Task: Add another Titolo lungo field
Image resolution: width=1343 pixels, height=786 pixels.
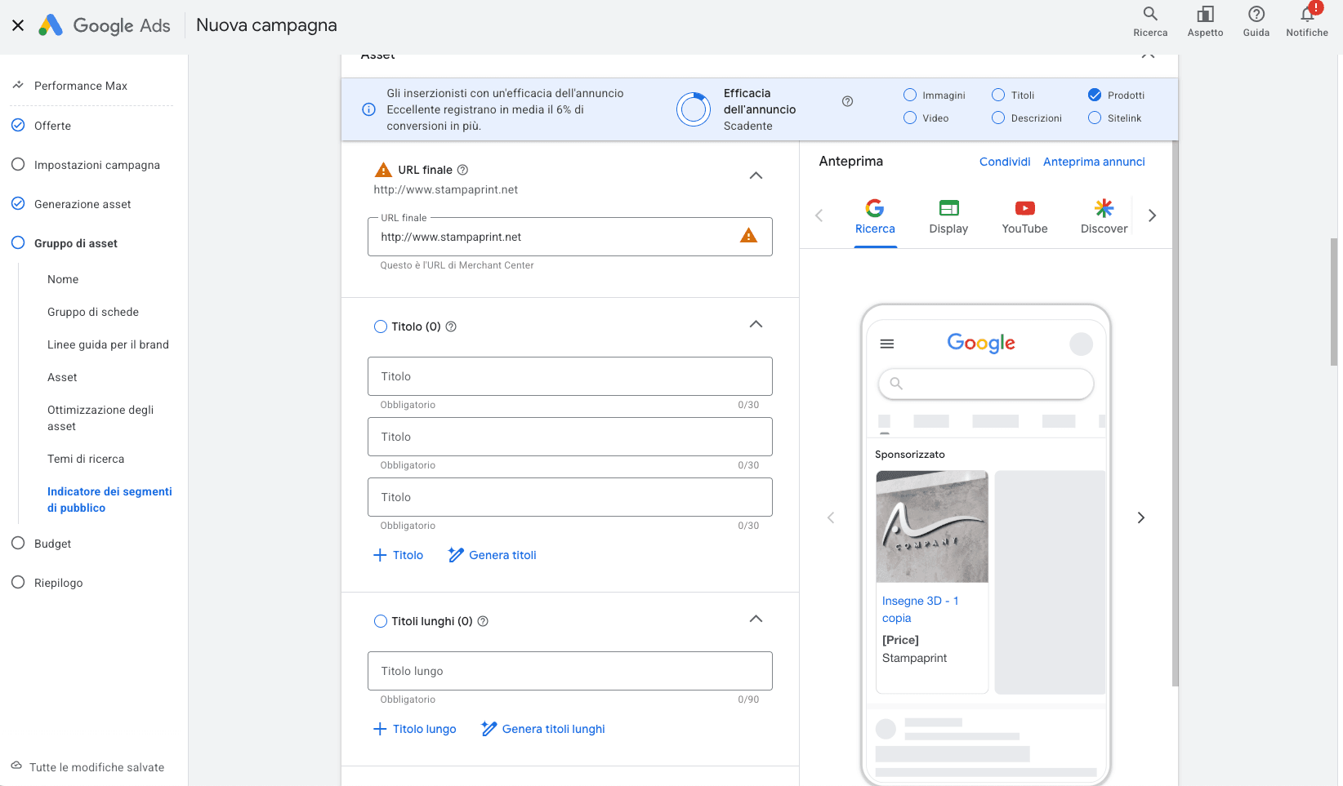Action: click(415, 729)
